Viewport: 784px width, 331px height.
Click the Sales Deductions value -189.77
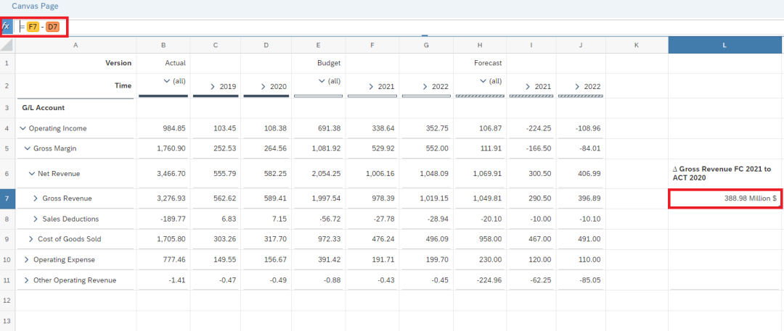pyautogui.click(x=173, y=219)
